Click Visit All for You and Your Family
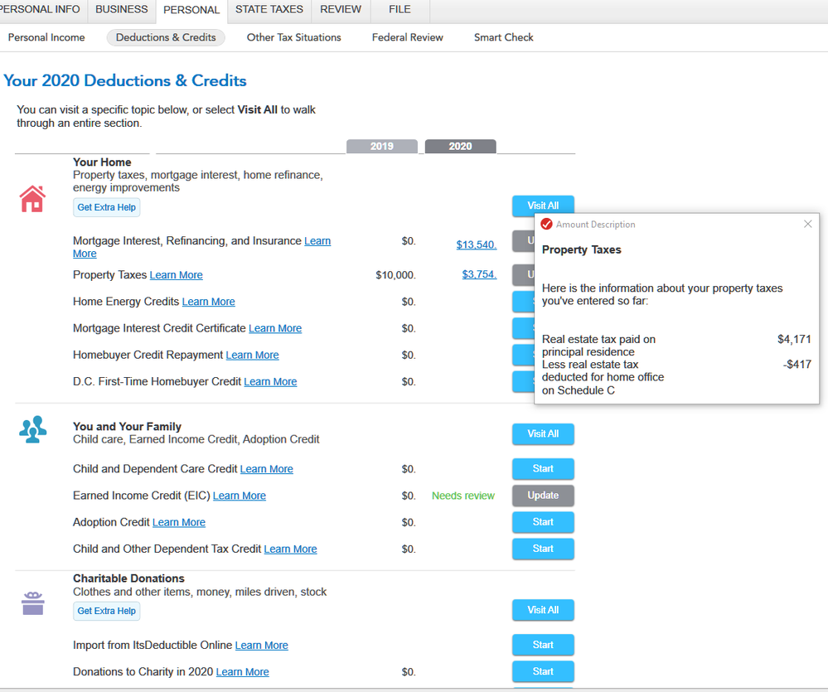This screenshot has width=828, height=692. 543,434
